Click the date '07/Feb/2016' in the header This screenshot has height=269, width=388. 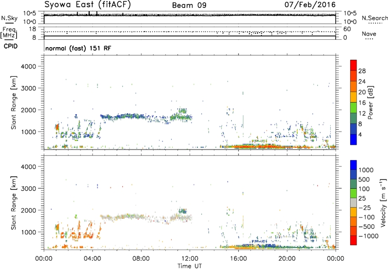[x=310, y=5]
